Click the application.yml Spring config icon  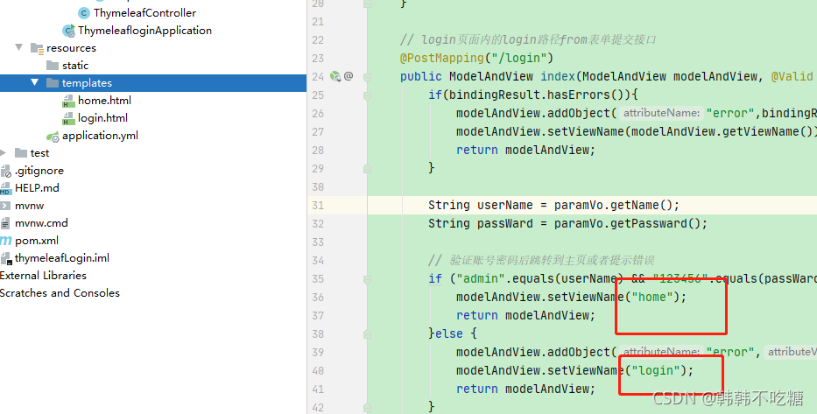(53, 137)
